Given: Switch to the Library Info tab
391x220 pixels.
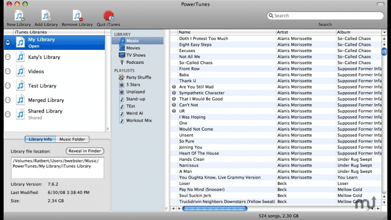Looking at the screenshot, I should tap(40, 139).
